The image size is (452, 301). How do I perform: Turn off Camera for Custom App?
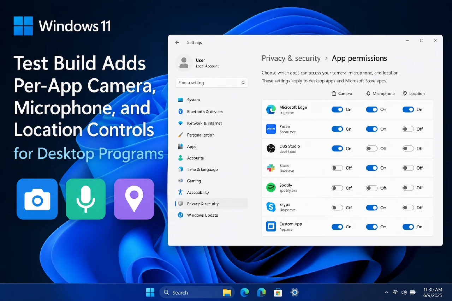click(x=337, y=227)
